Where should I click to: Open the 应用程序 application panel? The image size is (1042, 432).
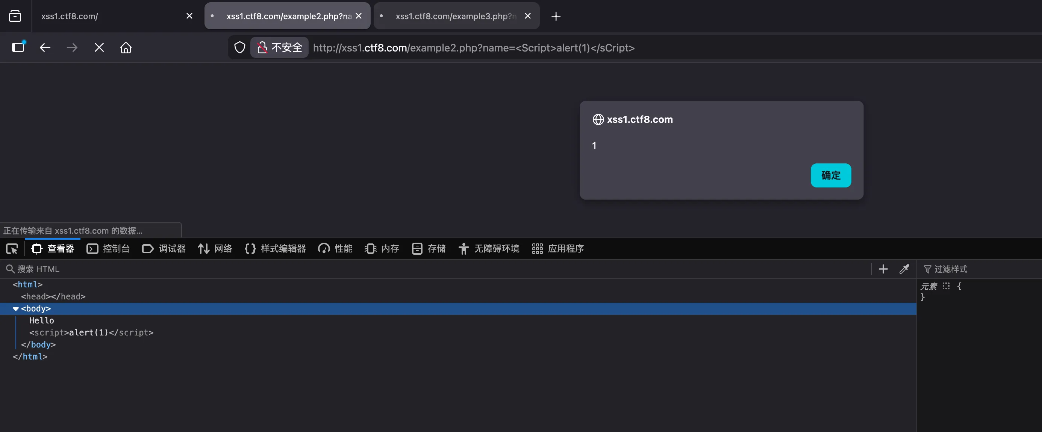click(x=558, y=249)
